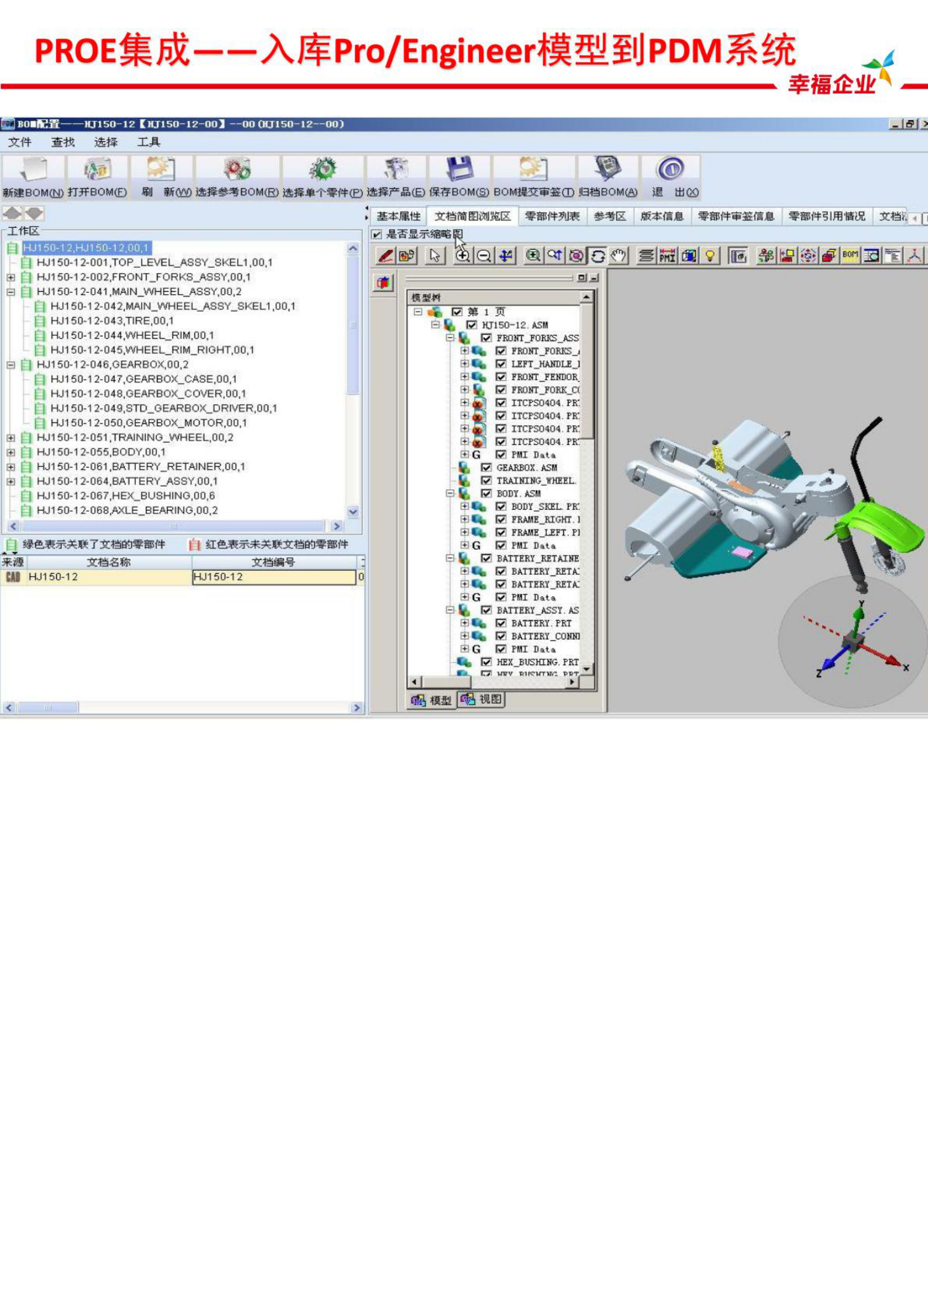
Task: Click the 新建BOM toolbar icon
Action: pyautogui.click(x=33, y=171)
